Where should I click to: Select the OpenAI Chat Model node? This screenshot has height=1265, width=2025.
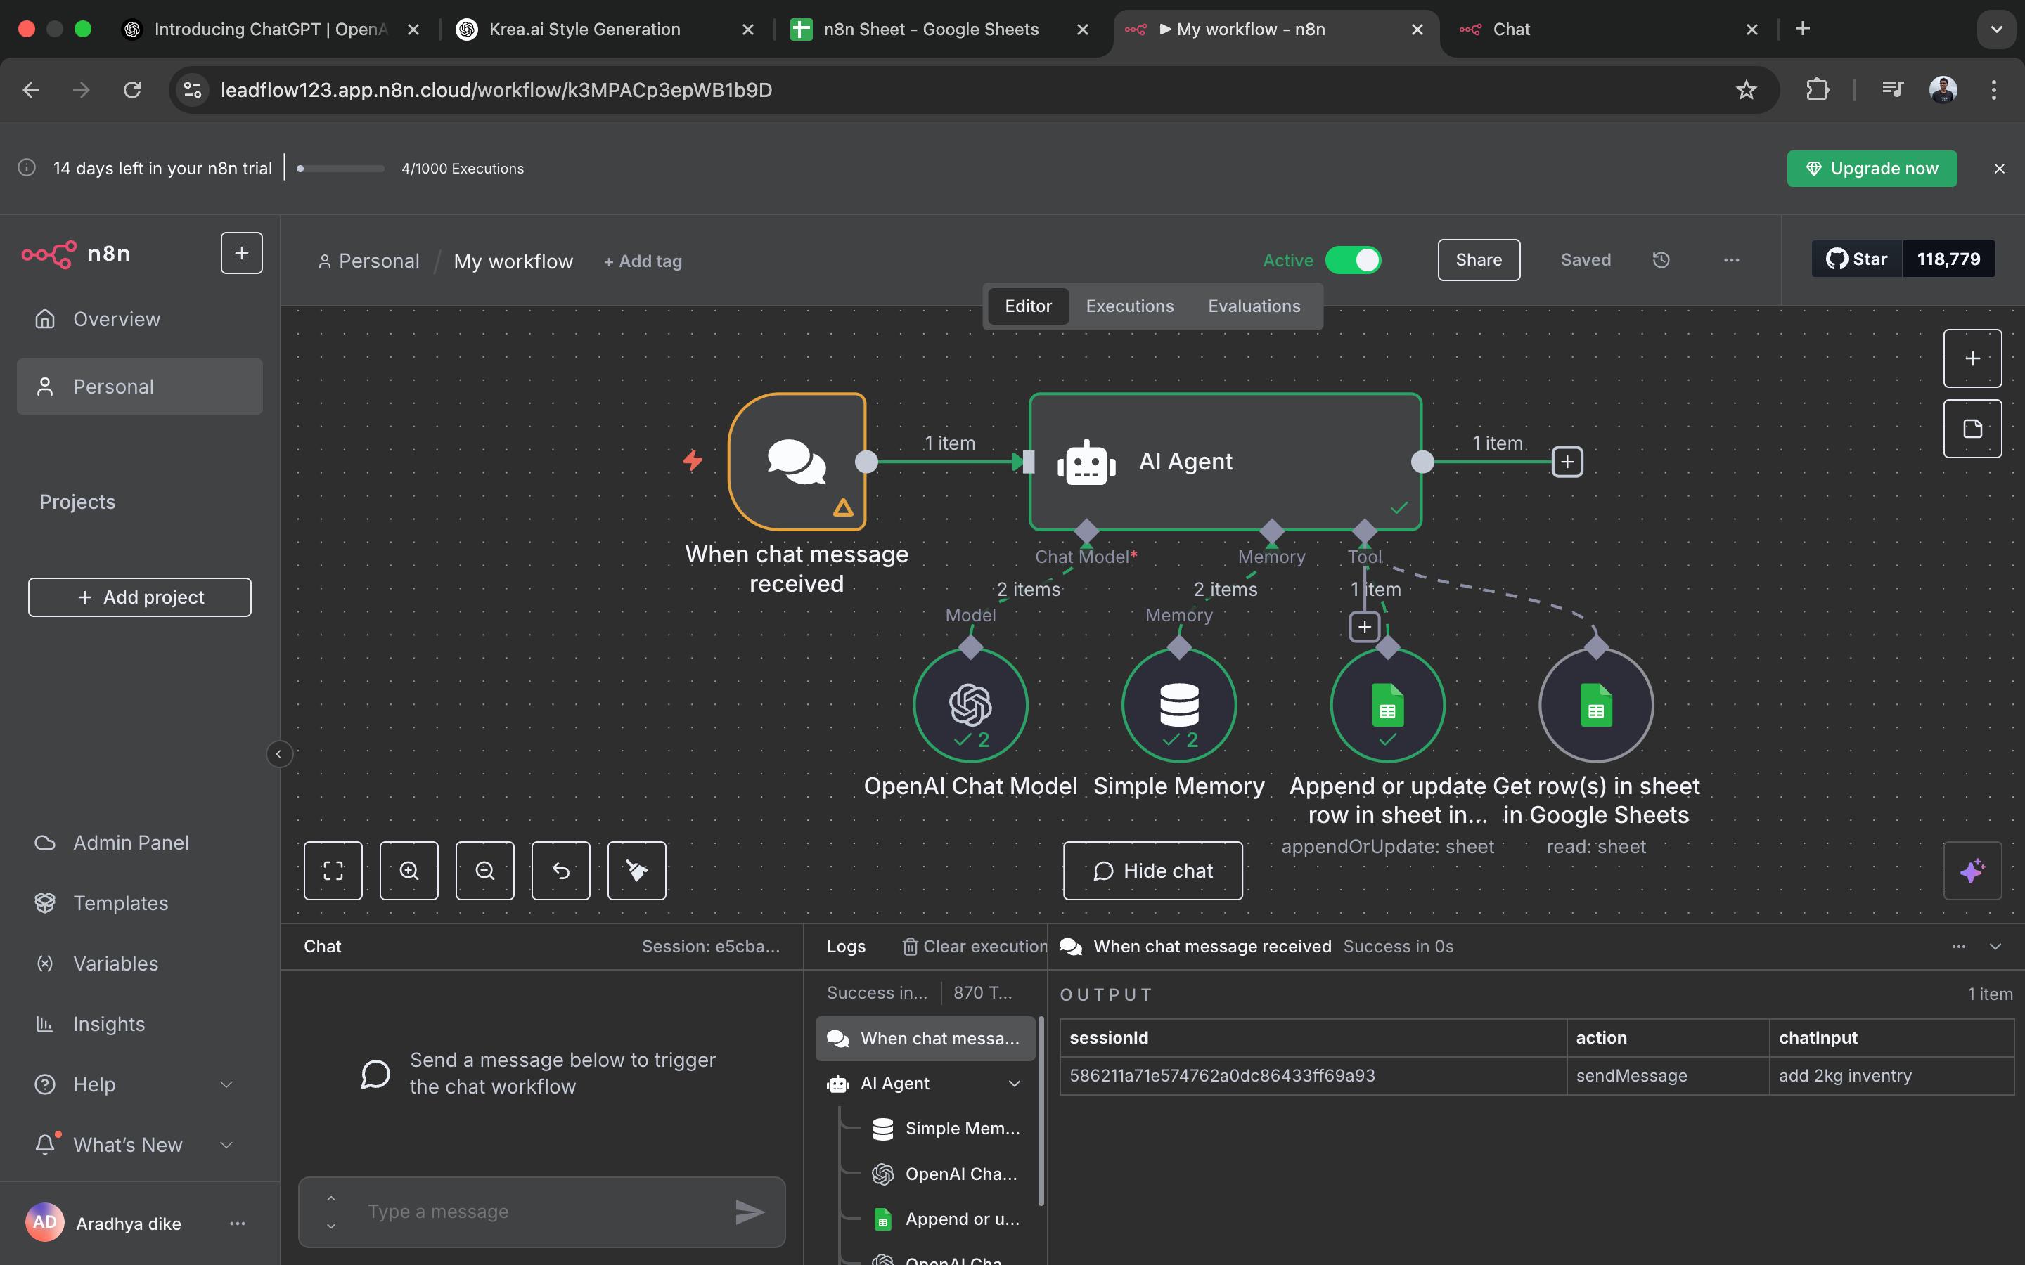pos(970,704)
